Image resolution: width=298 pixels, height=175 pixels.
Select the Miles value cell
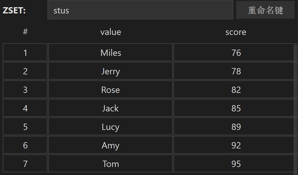(110, 53)
